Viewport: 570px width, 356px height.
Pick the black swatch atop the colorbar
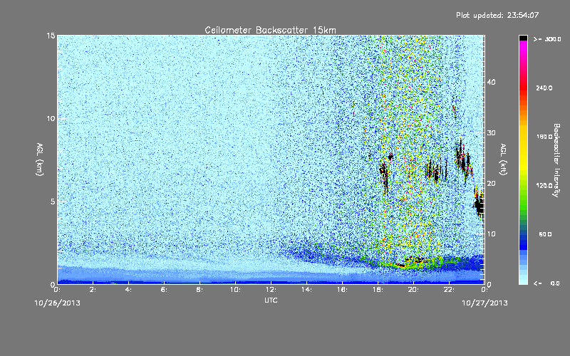tap(523, 38)
